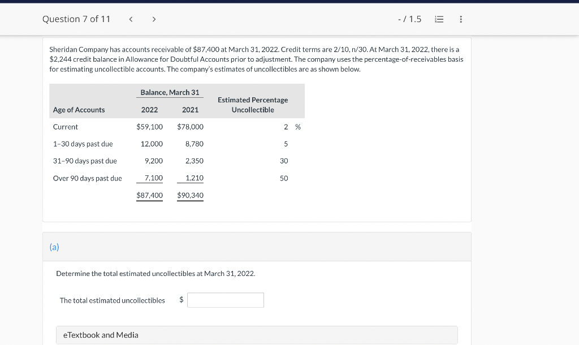579x345 pixels.
Task: Select the 'Over 90 days past due' label
Action: (x=88, y=178)
